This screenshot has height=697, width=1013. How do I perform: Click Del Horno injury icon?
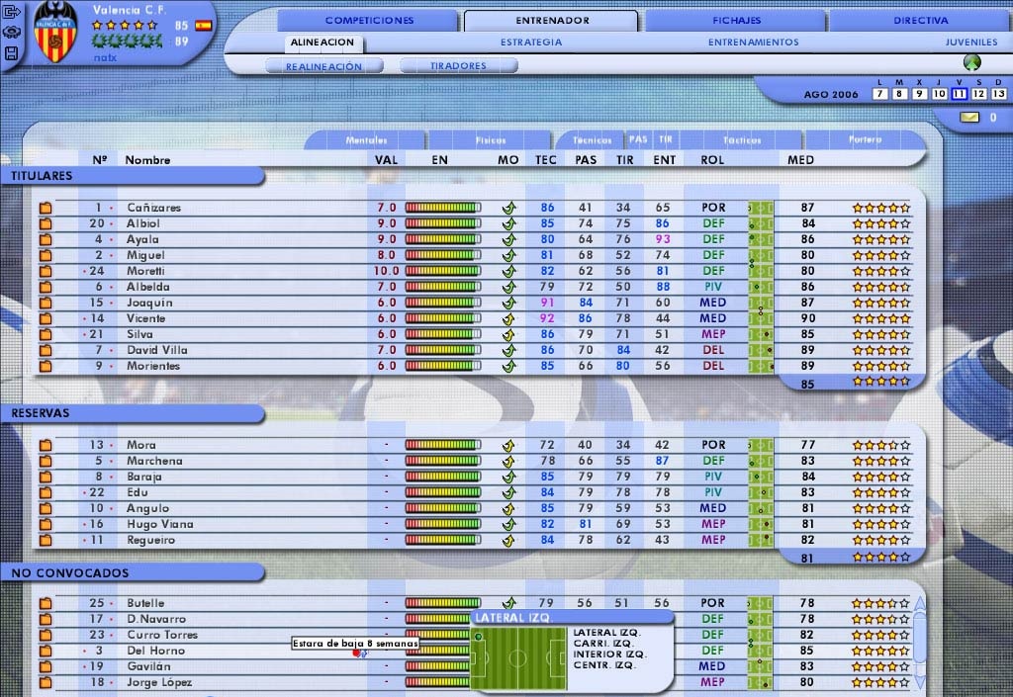point(360,653)
